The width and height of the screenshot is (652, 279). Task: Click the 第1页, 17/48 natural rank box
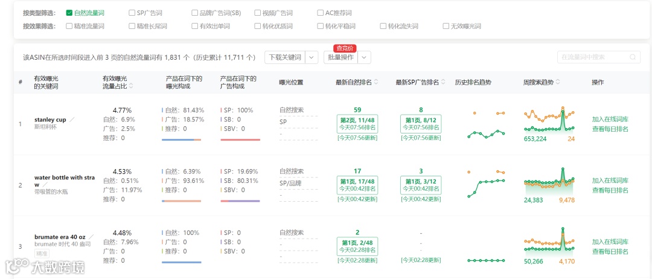pos(357,185)
